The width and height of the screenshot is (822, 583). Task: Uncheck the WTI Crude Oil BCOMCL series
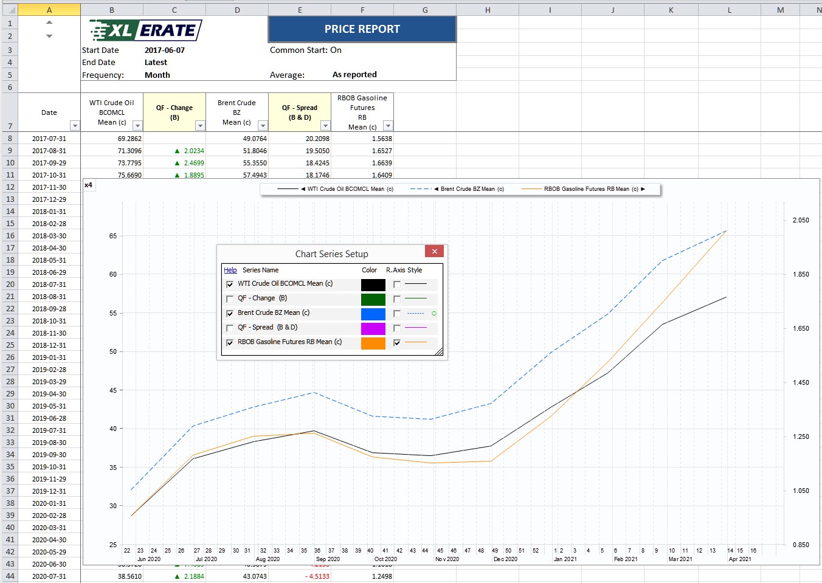click(230, 284)
